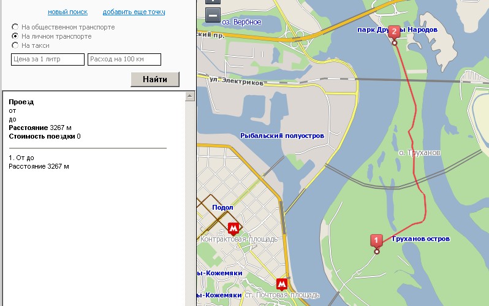The width and height of the screenshot is (489, 306).
Task: Choose the На такси radio button
Action: click(15, 45)
